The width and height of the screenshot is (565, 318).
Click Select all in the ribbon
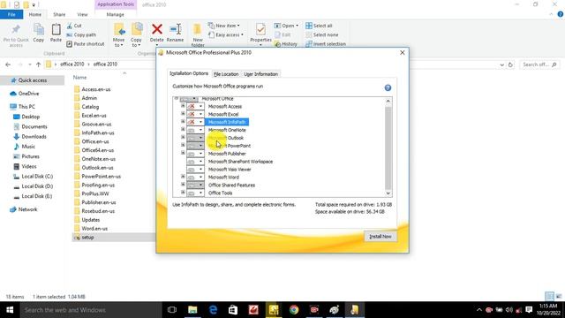click(x=319, y=26)
